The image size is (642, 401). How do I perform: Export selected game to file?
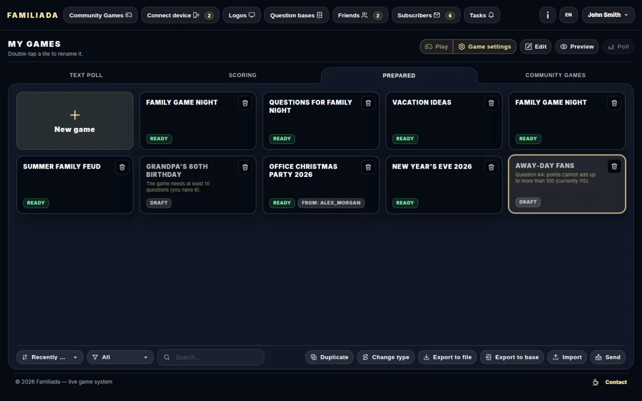pos(448,357)
